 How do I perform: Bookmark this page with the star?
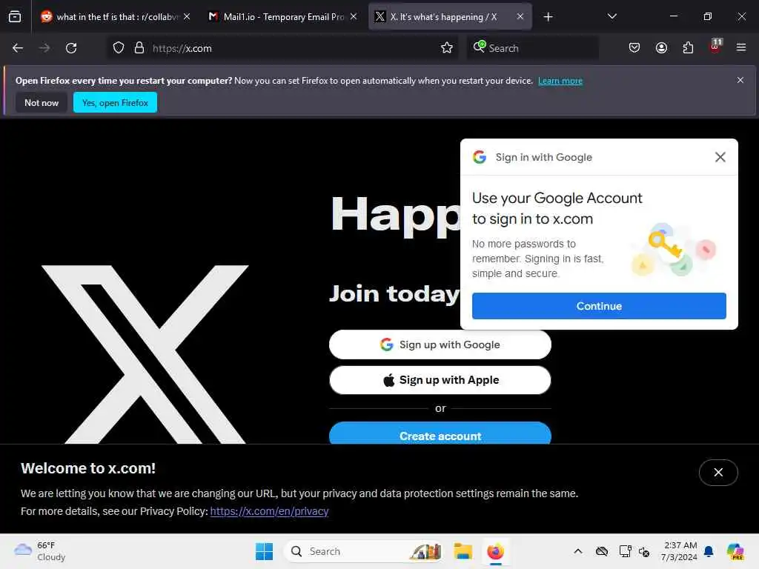pos(447,48)
